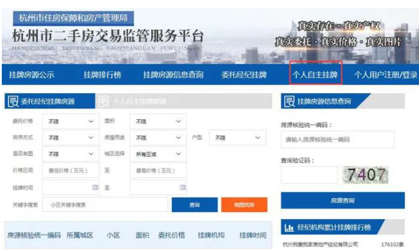Open the start date calendar icon for 挂牌时间
Image resolution: width=419 pixels, height=250 pixels.
click(95, 187)
